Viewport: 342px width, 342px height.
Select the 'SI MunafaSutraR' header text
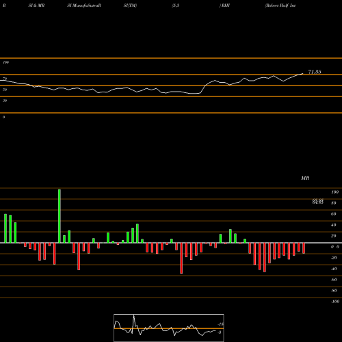click(x=84, y=5)
